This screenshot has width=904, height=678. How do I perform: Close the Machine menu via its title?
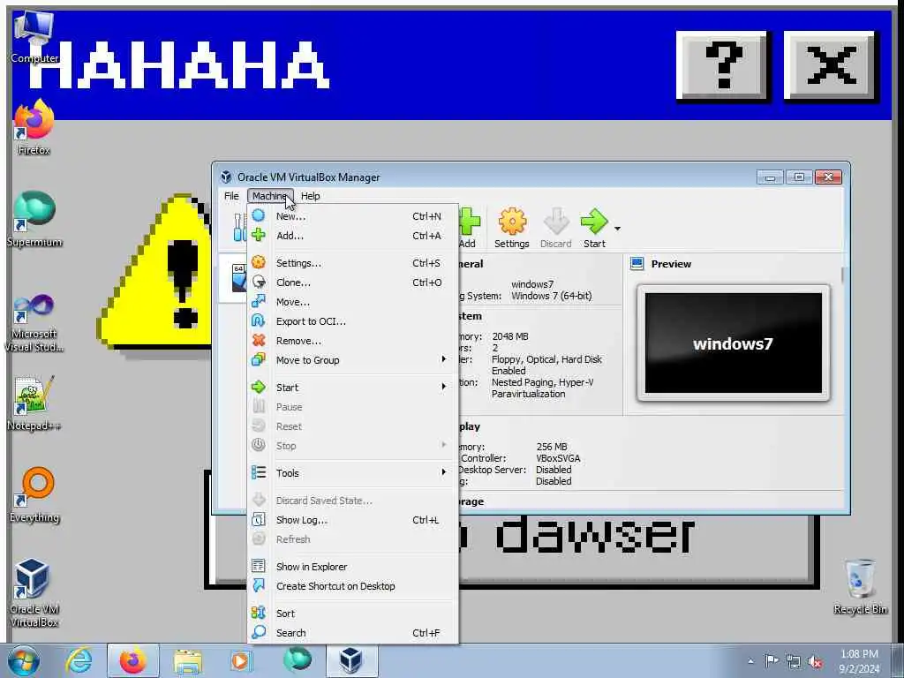pos(269,196)
